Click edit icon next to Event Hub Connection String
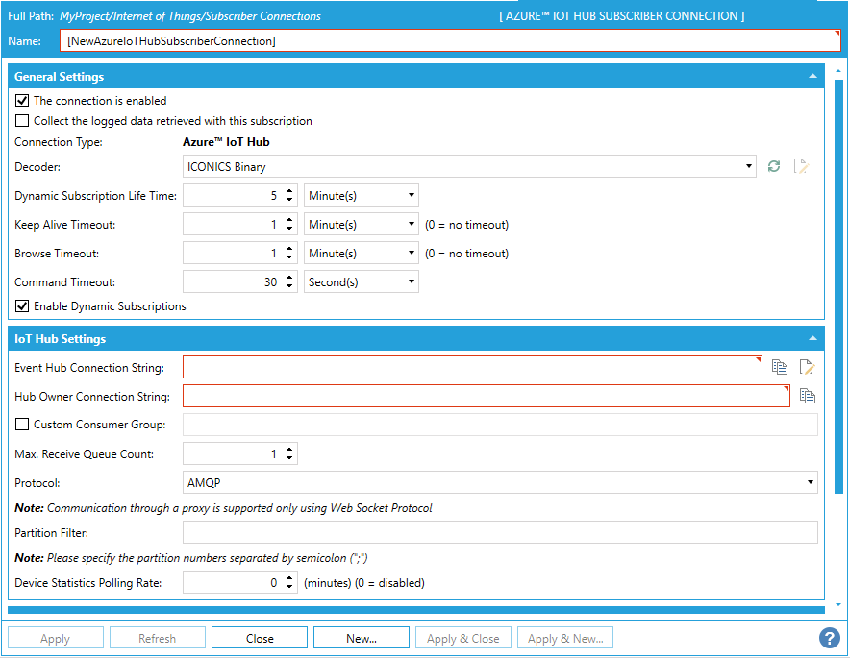This screenshot has width=850, height=659. 808,367
